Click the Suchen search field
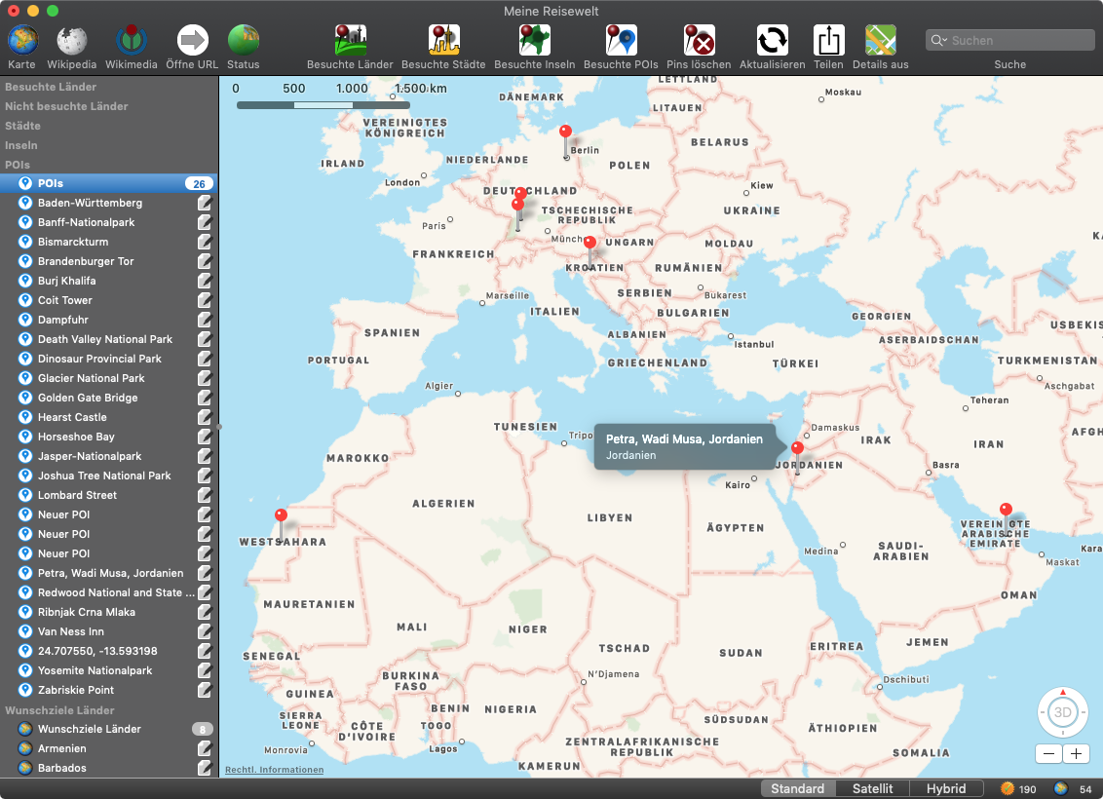This screenshot has height=799, width=1103. coord(1018,40)
